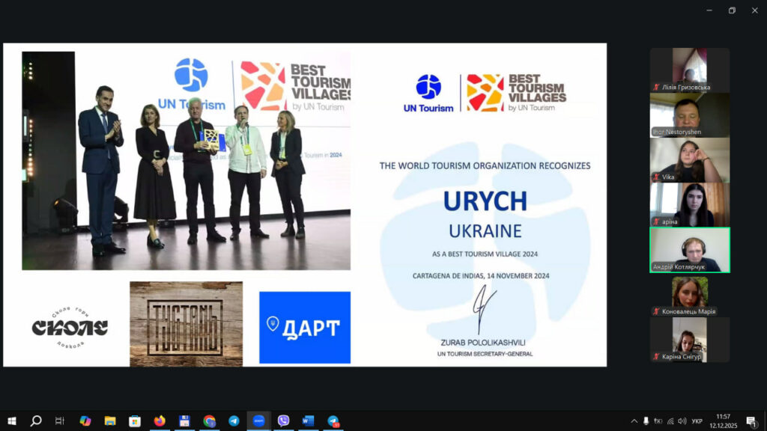Open File Explorer from the taskbar
This screenshot has width=767, height=431.
[109, 421]
